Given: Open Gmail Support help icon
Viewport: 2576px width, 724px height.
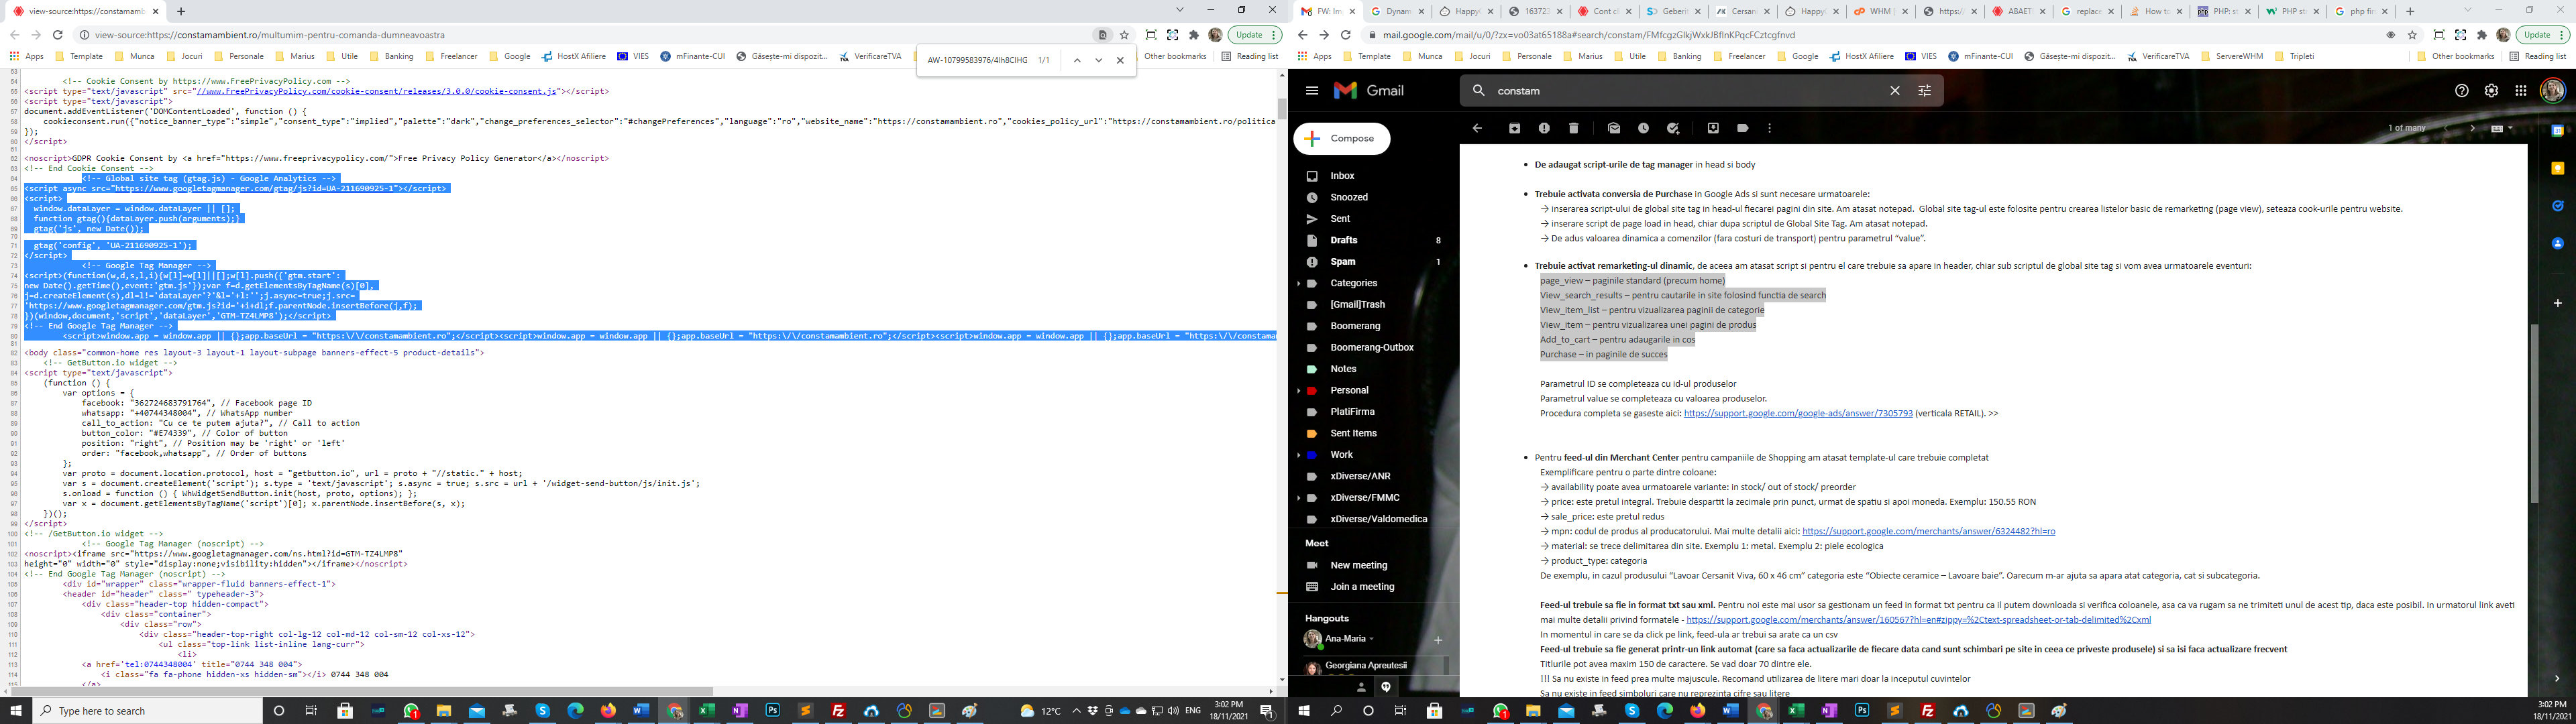Looking at the screenshot, I should click(2462, 90).
